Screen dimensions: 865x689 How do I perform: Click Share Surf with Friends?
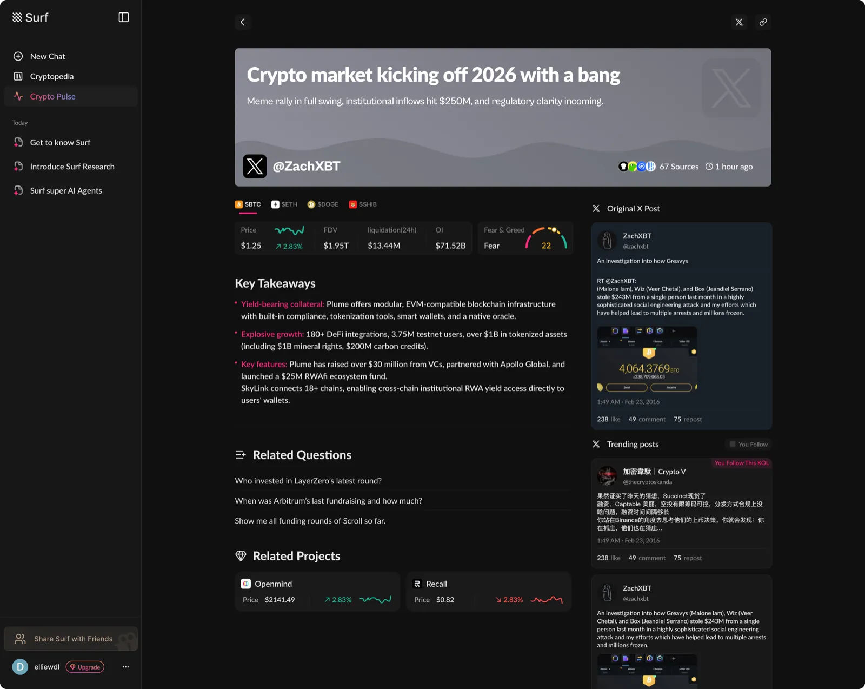click(x=71, y=639)
